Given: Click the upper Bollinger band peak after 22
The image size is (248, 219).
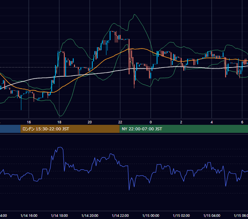Looking at the screenshot, I should (135, 15).
